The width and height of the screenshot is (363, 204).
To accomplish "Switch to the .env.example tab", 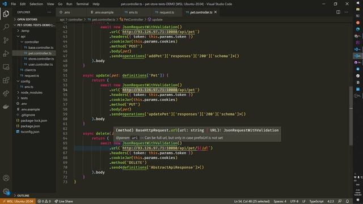I will click(104, 12).
